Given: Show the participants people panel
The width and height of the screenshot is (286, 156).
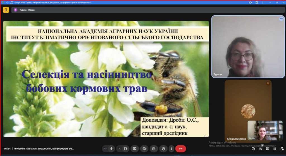Looking at the screenshot, I should [x=261, y=149].
